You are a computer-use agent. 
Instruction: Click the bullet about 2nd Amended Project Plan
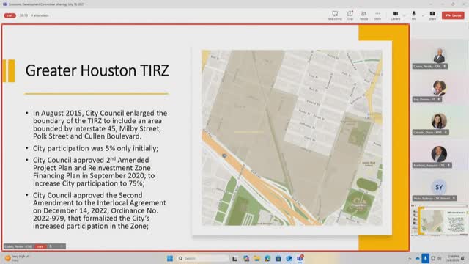94,172
